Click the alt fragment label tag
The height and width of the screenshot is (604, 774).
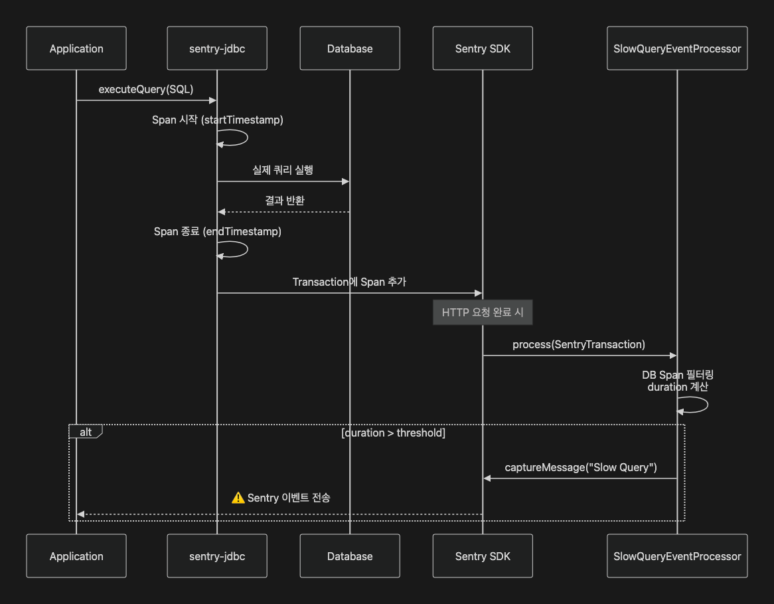pyautogui.click(x=86, y=431)
